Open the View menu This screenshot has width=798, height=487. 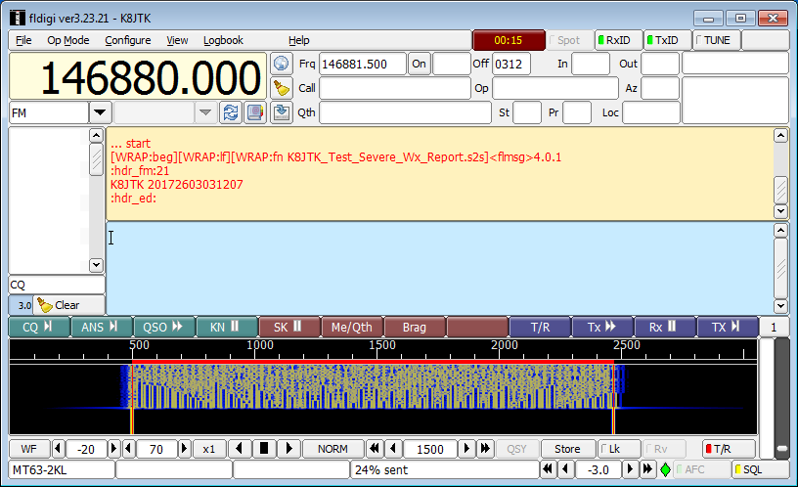tap(177, 40)
